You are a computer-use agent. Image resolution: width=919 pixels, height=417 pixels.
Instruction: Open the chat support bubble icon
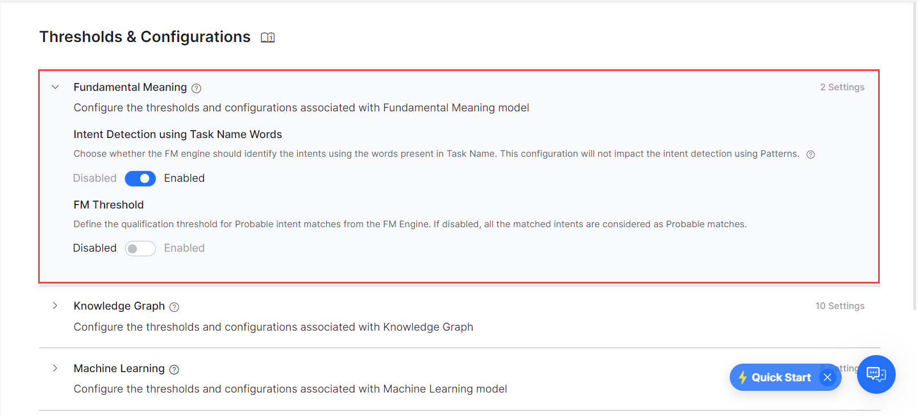(876, 374)
